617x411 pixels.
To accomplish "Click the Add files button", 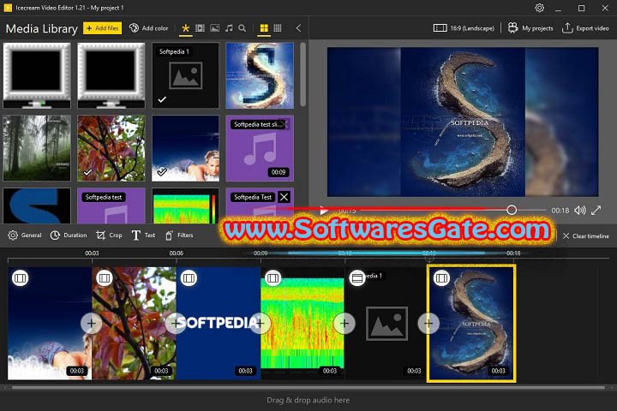I will 102,28.
